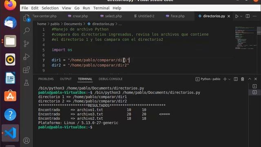Switch to the Untitled-2 editor tab
Image resolution: width=261 pixels, height=147 pixels.
click(144, 16)
